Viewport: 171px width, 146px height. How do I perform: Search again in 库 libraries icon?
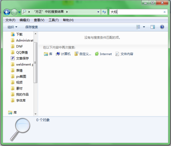(x=48, y=54)
